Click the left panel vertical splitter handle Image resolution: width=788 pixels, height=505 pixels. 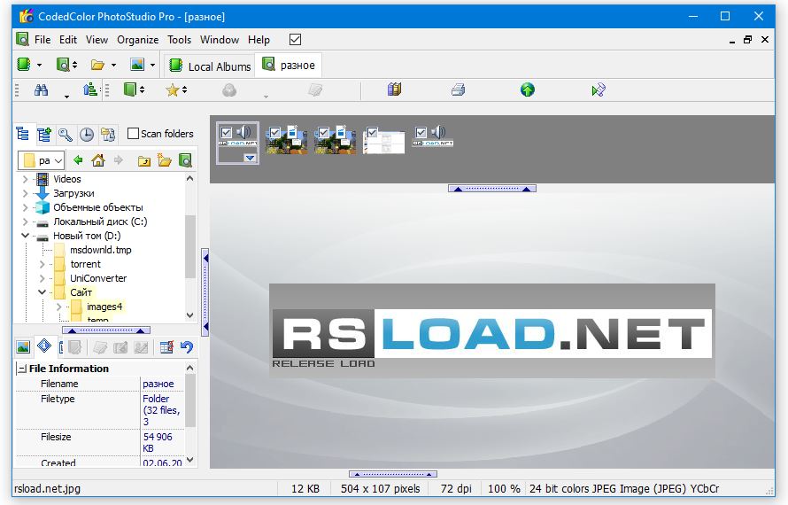pyautogui.click(x=205, y=291)
